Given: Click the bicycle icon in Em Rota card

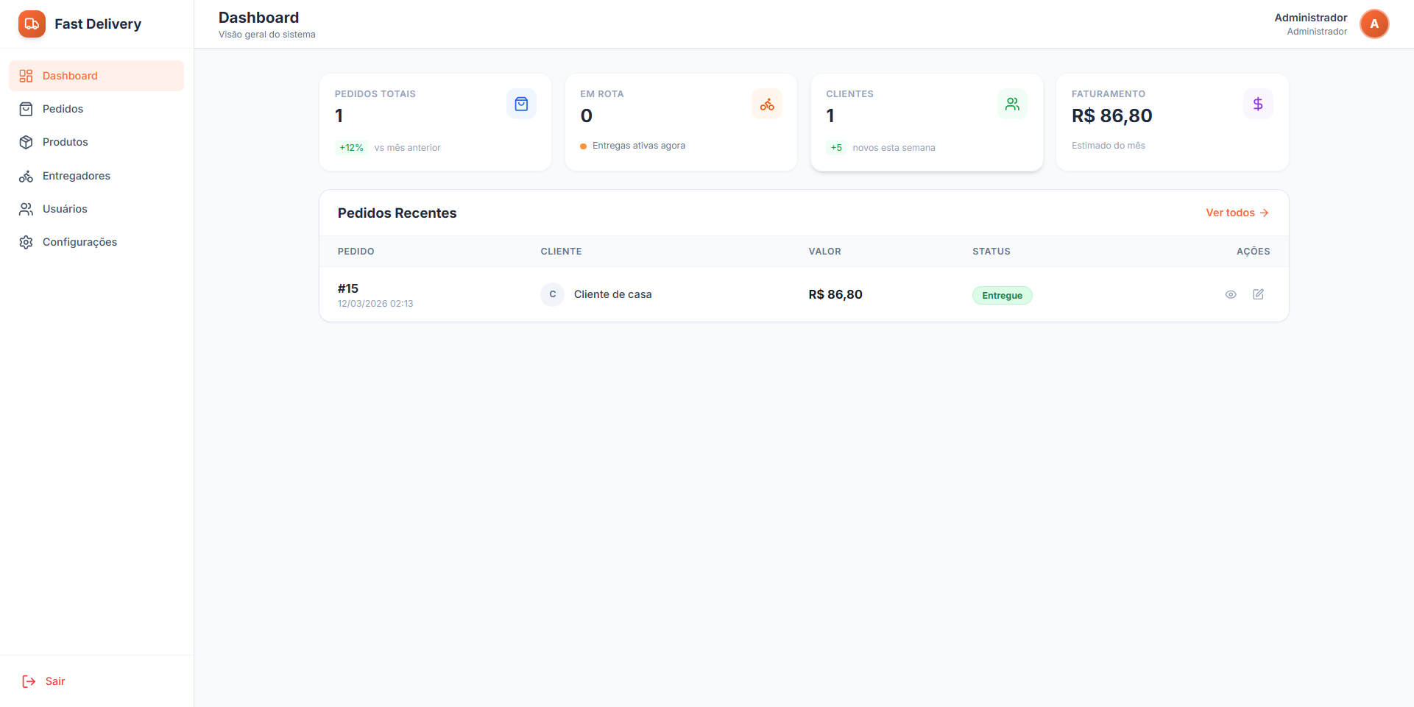Looking at the screenshot, I should [x=767, y=104].
